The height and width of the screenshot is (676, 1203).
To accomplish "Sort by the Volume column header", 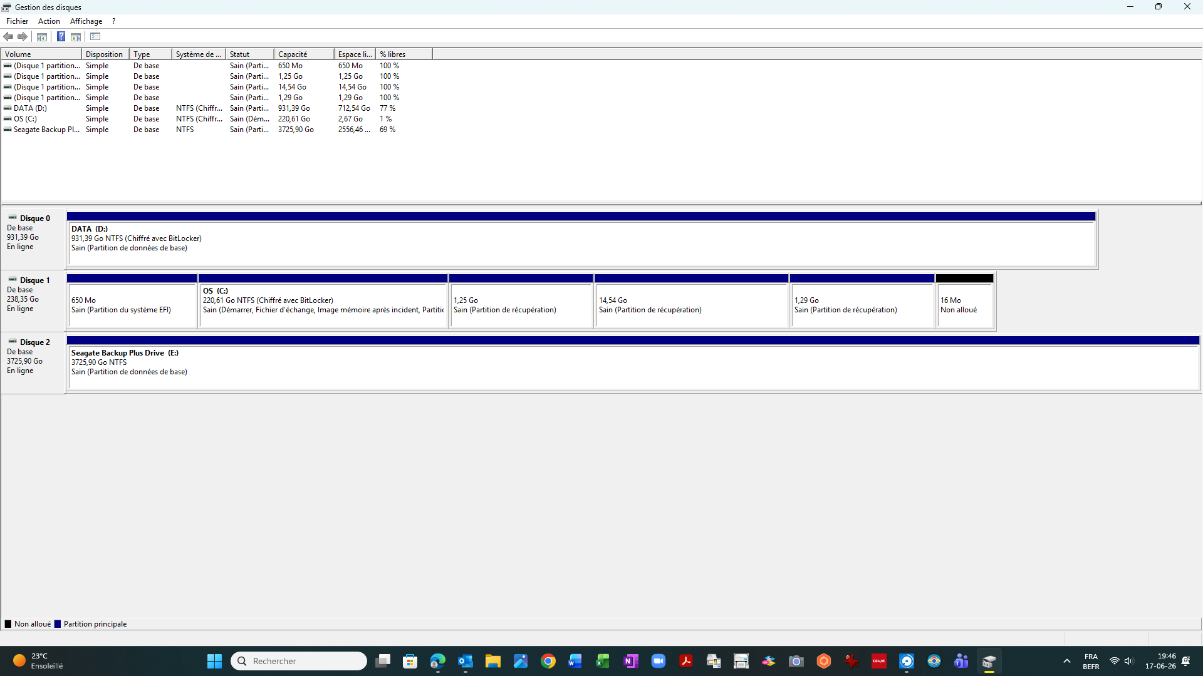I will [41, 54].
